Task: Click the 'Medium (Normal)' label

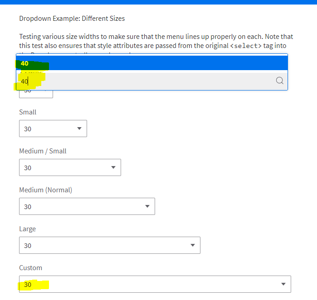Action: point(46,190)
